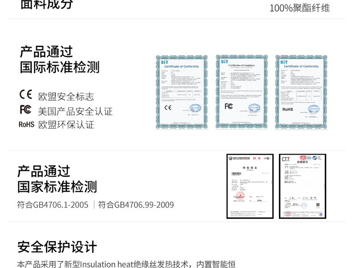Screen dimensions: 353x268
Task: Open the RoHS Certificate of Conformity image
Action: click(301, 92)
